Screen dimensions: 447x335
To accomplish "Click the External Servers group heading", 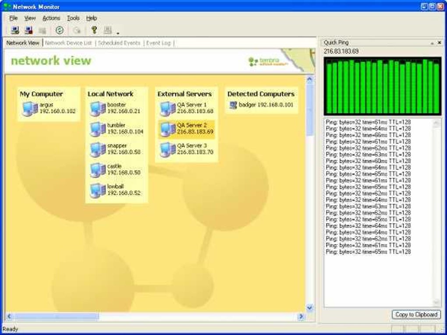I will pos(184,94).
